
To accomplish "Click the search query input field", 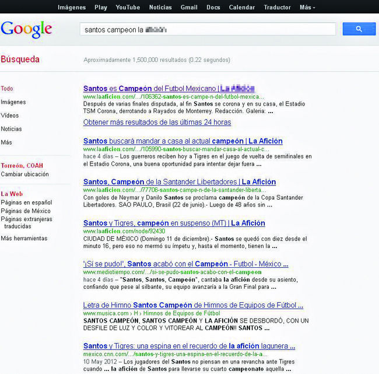I will (207, 29).
